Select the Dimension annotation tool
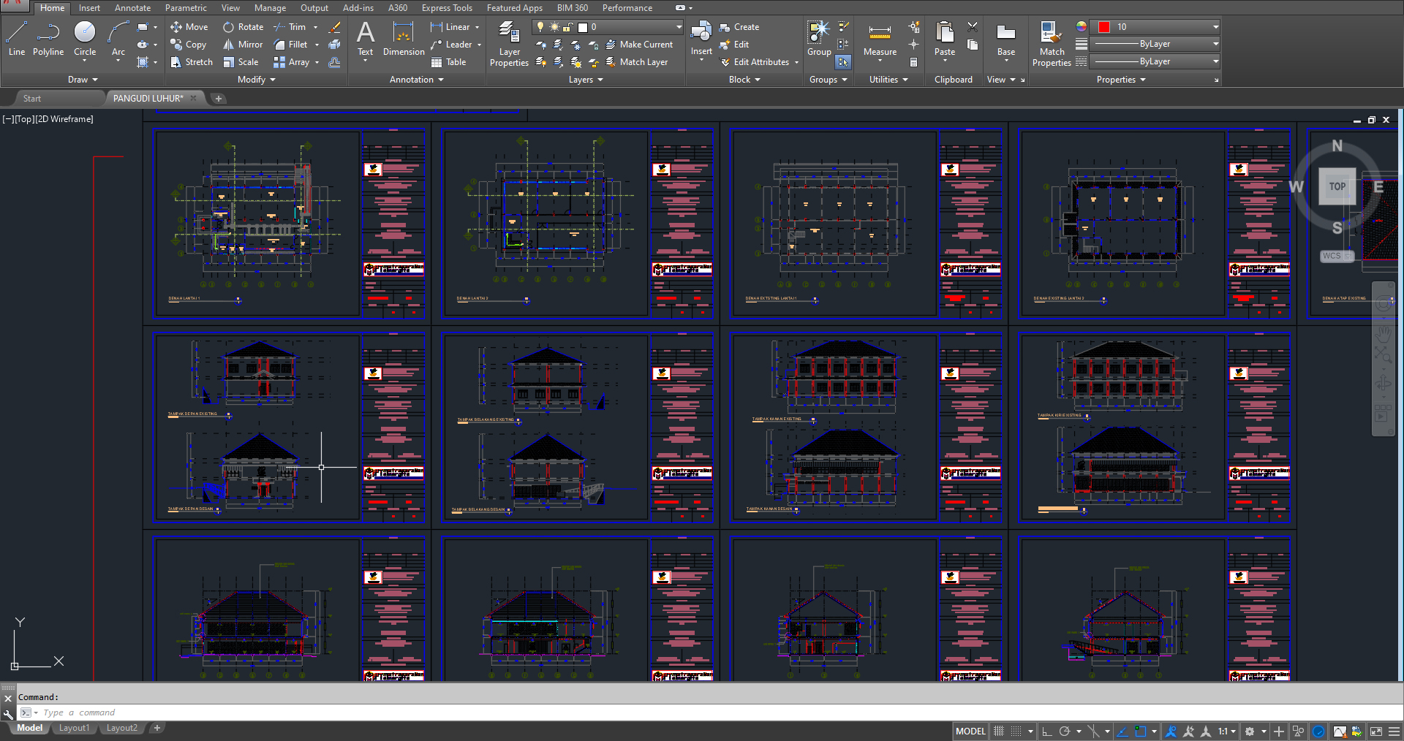The image size is (1404, 741). pyautogui.click(x=403, y=39)
